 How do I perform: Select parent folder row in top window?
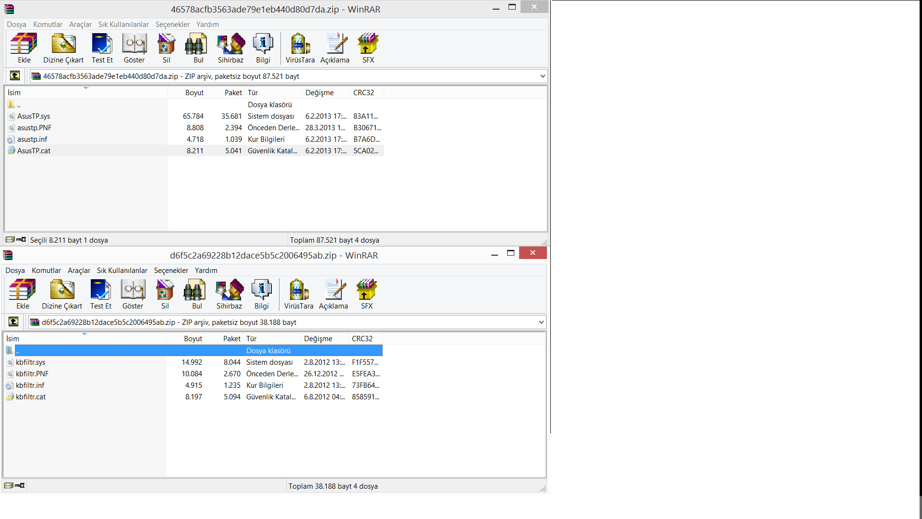[x=194, y=105]
